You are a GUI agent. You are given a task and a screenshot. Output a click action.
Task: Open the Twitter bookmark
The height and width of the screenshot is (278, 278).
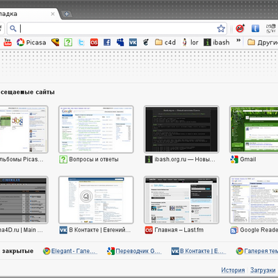point(81,42)
